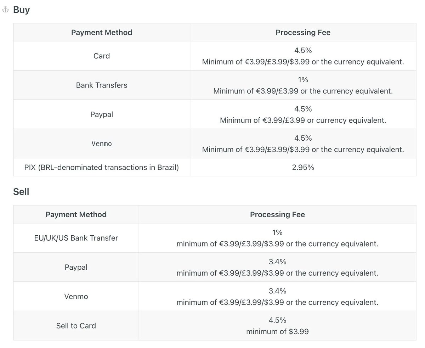
Task: Click the Bank Transfers 1% fee cell
Action: tap(303, 85)
